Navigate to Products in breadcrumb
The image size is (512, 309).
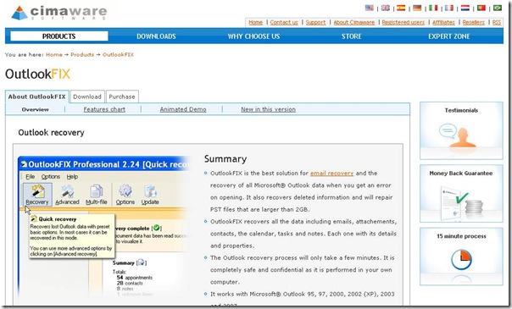pyautogui.click(x=82, y=54)
